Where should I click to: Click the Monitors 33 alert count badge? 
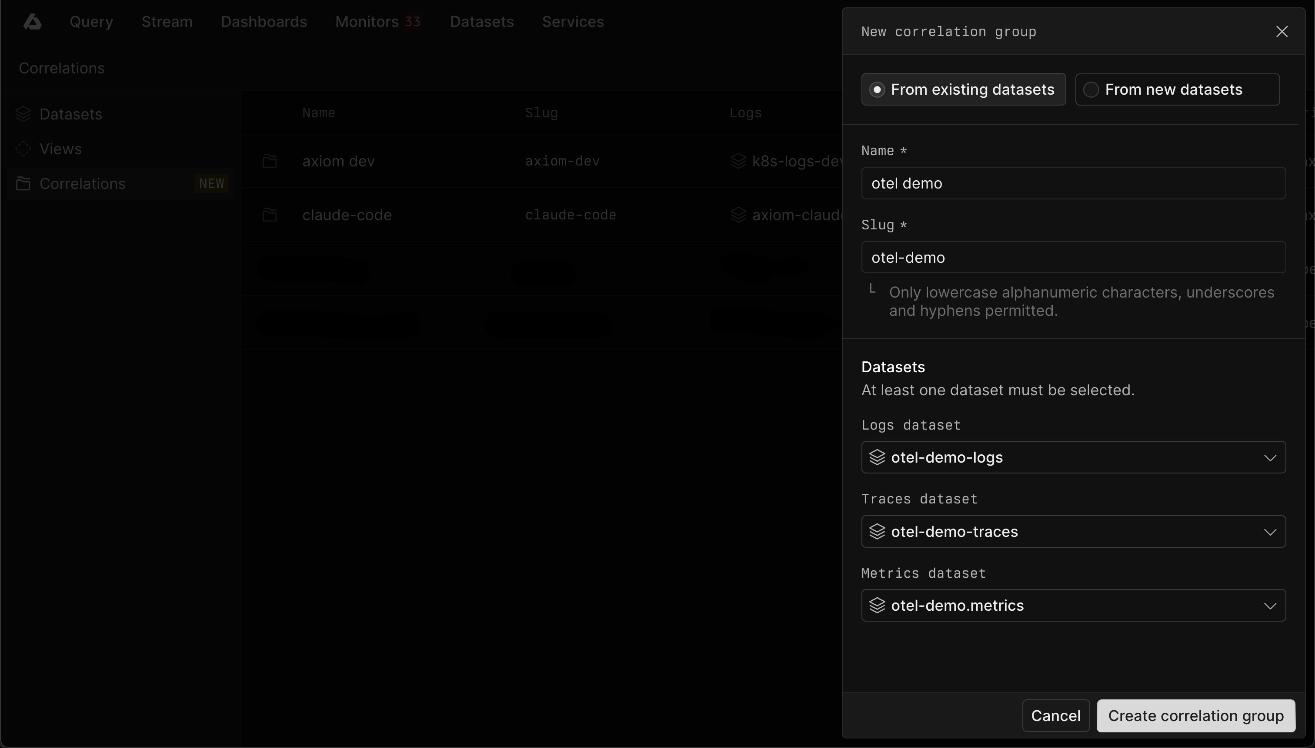tap(412, 22)
